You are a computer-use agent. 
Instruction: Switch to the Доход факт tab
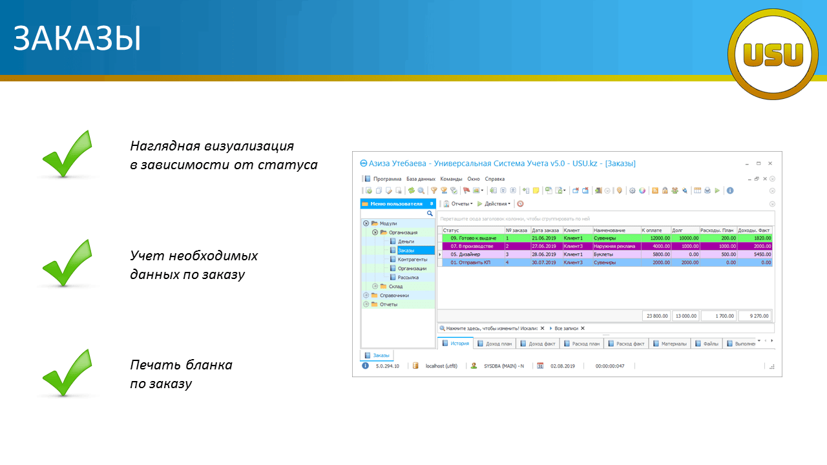pos(539,344)
